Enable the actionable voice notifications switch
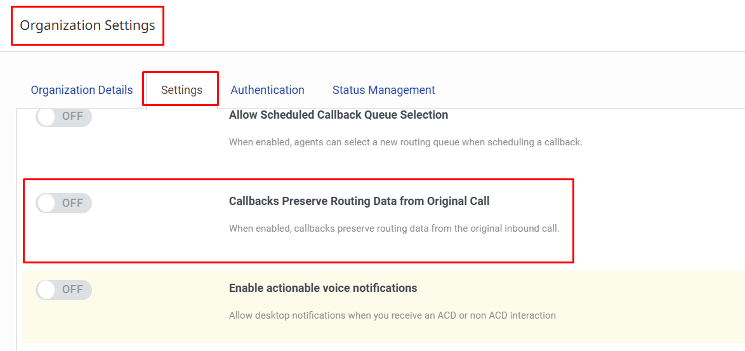The image size is (745, 351). (x=63, y=289)
